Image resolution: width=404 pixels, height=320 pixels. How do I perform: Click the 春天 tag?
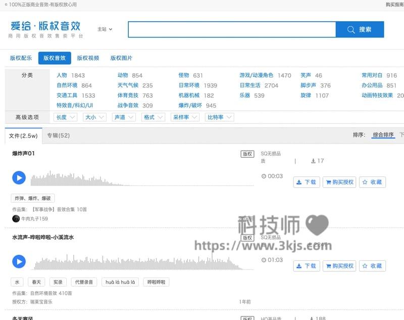pyautogui.click(x=36, y=282)
